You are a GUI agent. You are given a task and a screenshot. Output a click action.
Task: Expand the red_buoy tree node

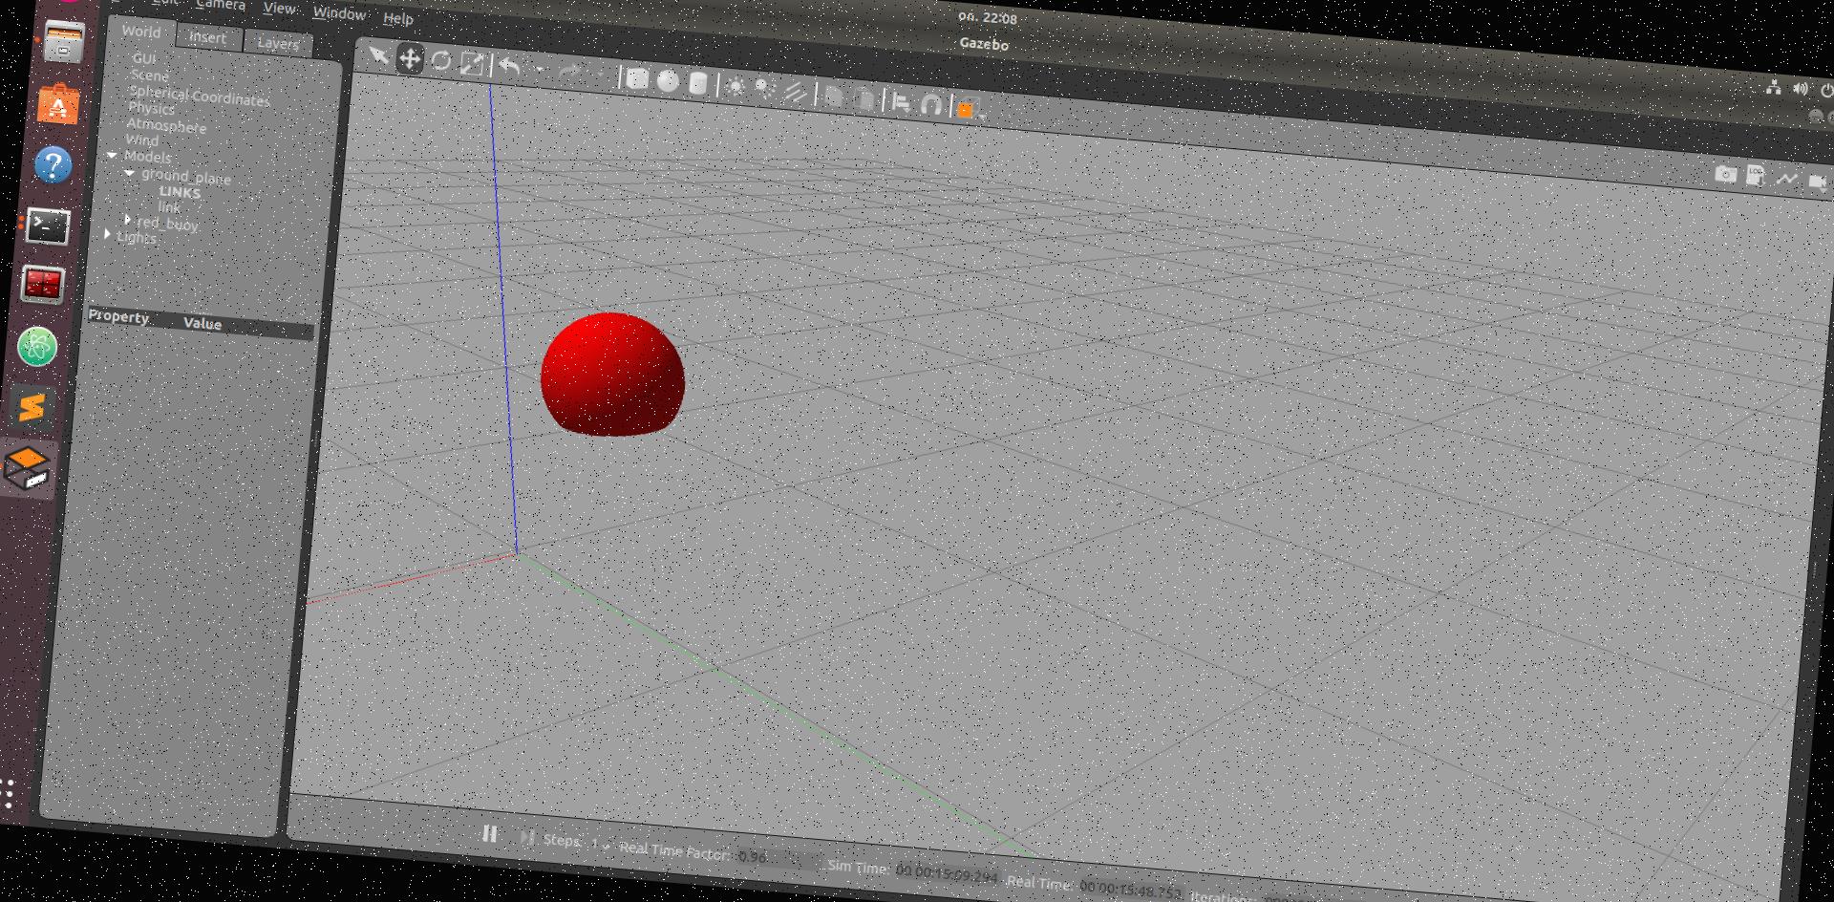click(x=127, y=220)
